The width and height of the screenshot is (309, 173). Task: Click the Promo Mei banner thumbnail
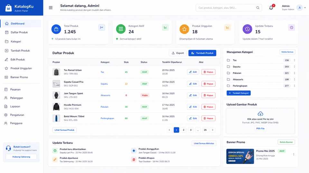pyautogui.click(x=240, y=156)
